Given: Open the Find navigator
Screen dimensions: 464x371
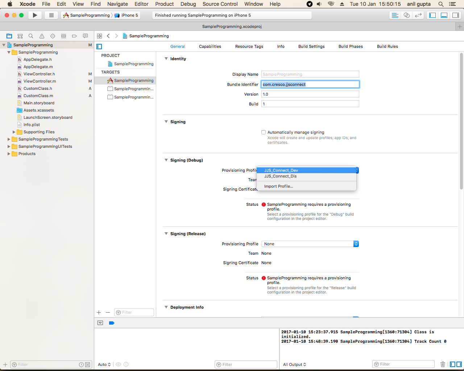Looking at the screenshot, I should [31, 36].
